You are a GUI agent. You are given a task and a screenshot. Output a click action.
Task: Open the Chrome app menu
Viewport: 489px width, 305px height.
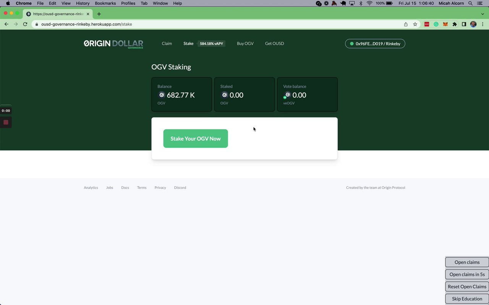point(24,3)
